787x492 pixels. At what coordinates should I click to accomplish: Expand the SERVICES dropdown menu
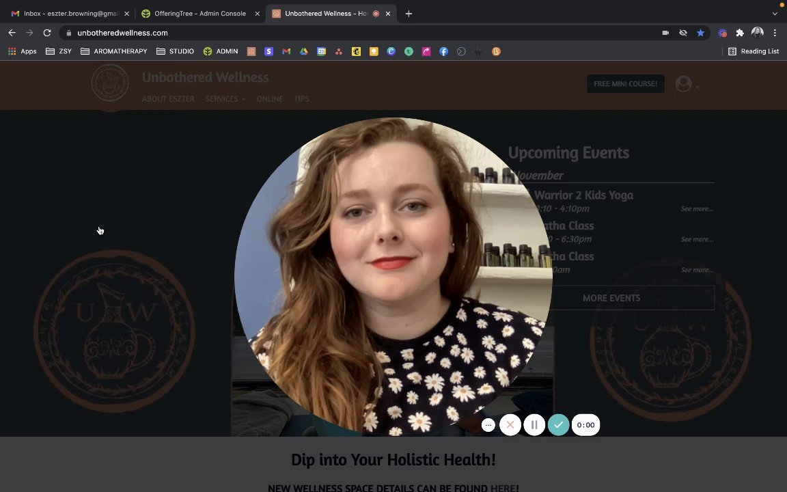(225, 99)
